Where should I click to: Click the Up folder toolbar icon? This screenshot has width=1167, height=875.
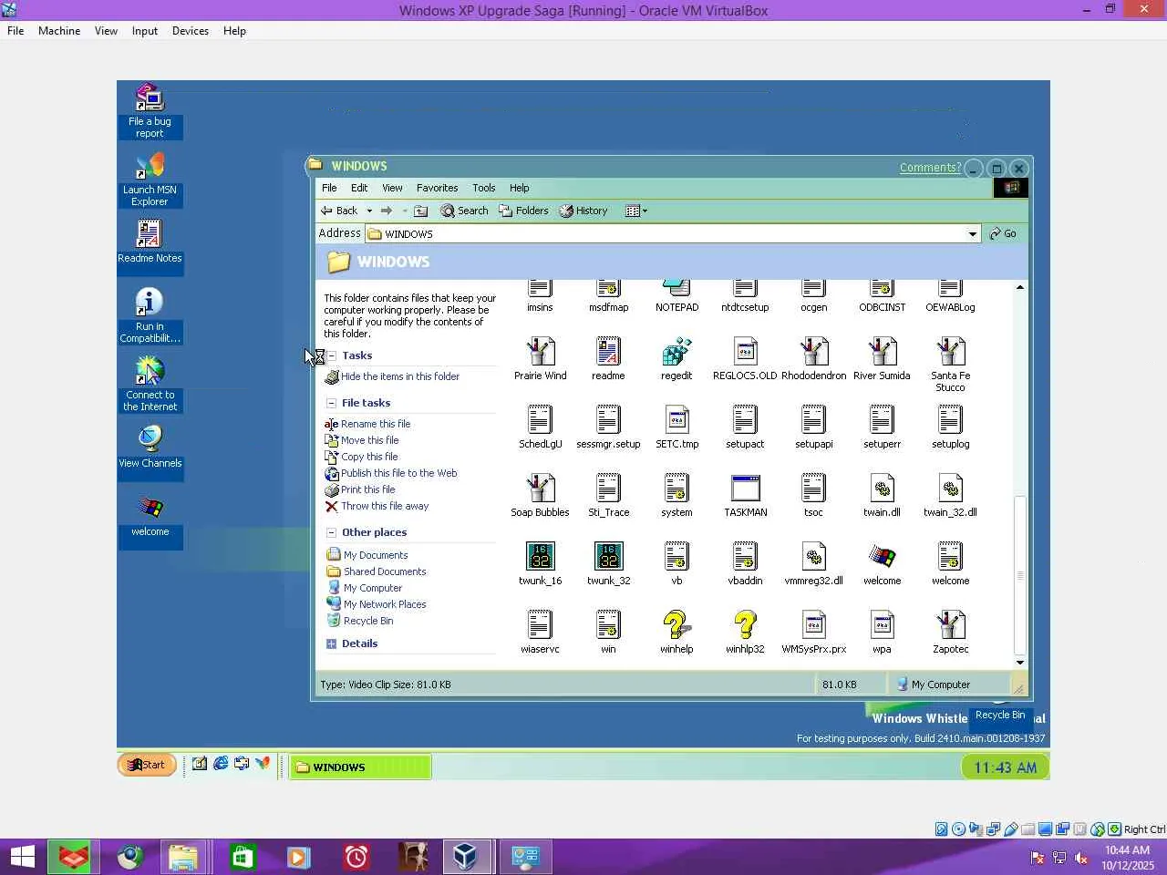pyautogui.click(x=420, y=211)
